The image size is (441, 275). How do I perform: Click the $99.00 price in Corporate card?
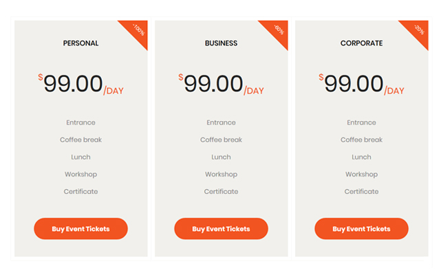click(x=353, y=84)
